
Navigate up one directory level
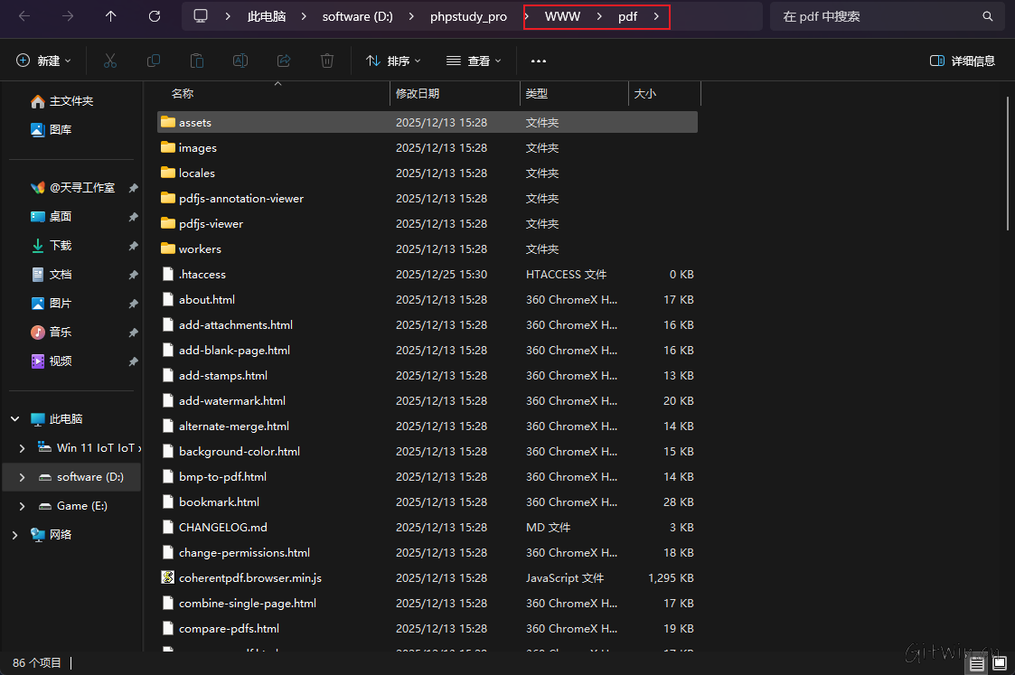pyautogui.click(x=110, y=16)
